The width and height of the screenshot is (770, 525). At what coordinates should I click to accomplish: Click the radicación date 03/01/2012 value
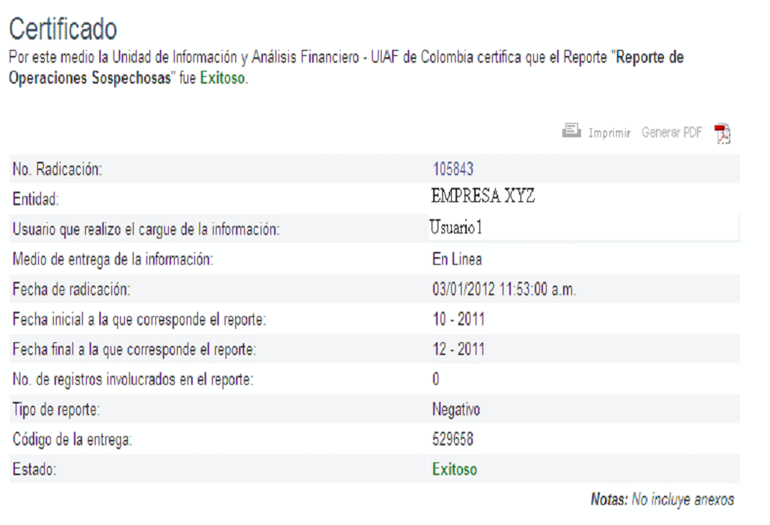[x=503, y=289]
